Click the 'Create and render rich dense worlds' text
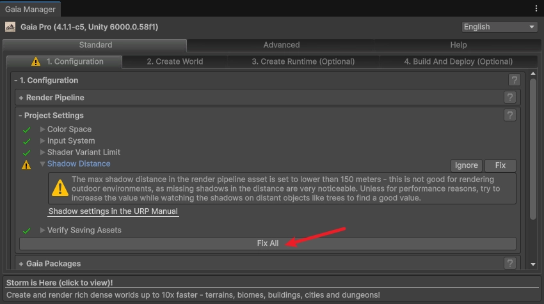This screenshot has width=544, height=304. pos(193,295)
